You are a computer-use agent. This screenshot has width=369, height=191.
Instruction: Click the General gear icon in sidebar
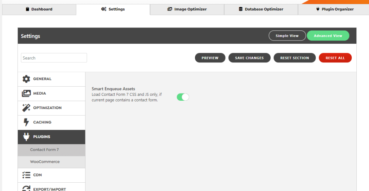[x=26, y=79]
